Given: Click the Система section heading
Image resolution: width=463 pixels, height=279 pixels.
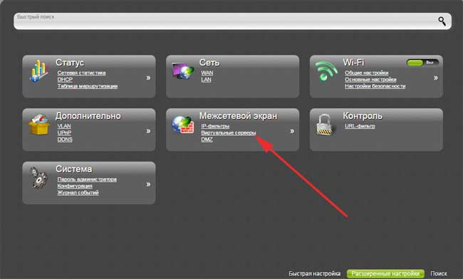Looking at the screenshot, I should (x=74, y=169).
